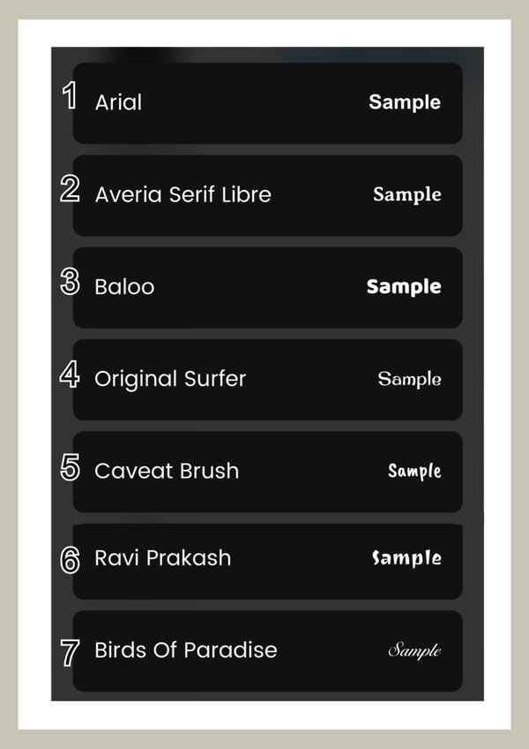This screenshot has width=529, height=749.
Task: Click the number 3 beside Baloo
Action: (x=70, y=282)
